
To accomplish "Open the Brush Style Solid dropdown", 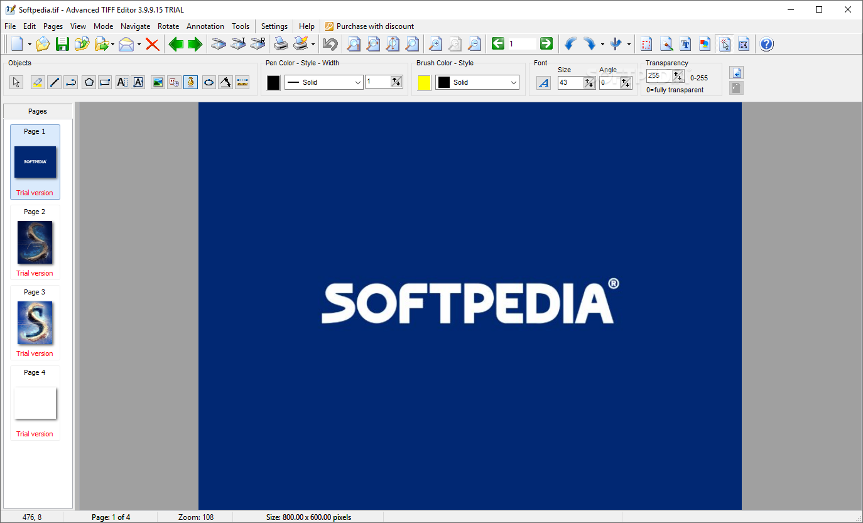I will point(477,82).
